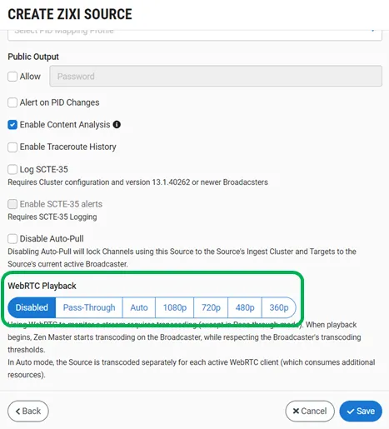Check the Log SCTE-35 box
Image resolution: width=389 pixels, height=429 pixels.
click(x=12, y=169)
